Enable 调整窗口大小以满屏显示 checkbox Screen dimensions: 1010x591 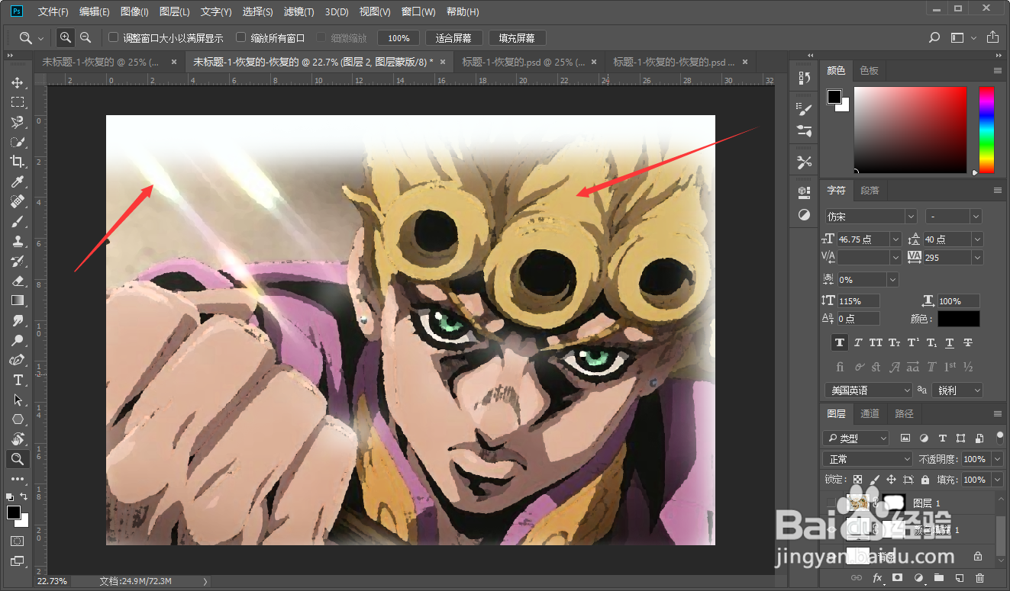point(113,37)
